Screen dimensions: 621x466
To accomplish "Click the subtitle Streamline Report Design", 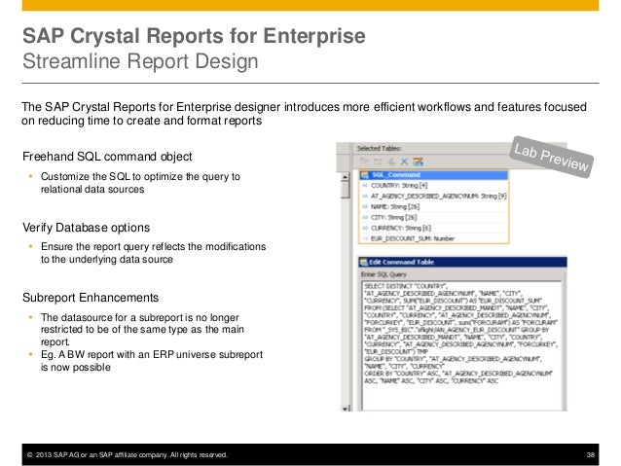I will pyautogui.click(x=140, y=61).
